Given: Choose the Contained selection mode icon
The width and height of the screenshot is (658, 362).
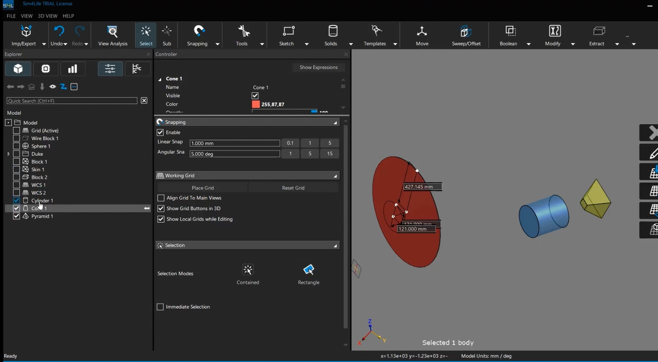Looking at the screenshot, I should [248, 270].
